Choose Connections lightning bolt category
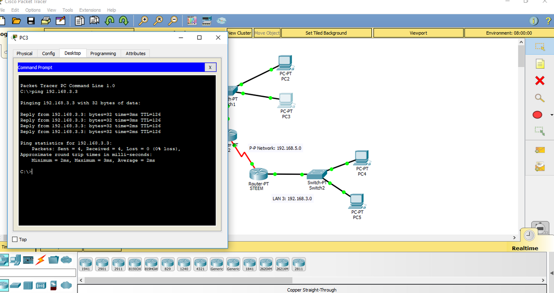554x293 pixels. pos(41,260)
